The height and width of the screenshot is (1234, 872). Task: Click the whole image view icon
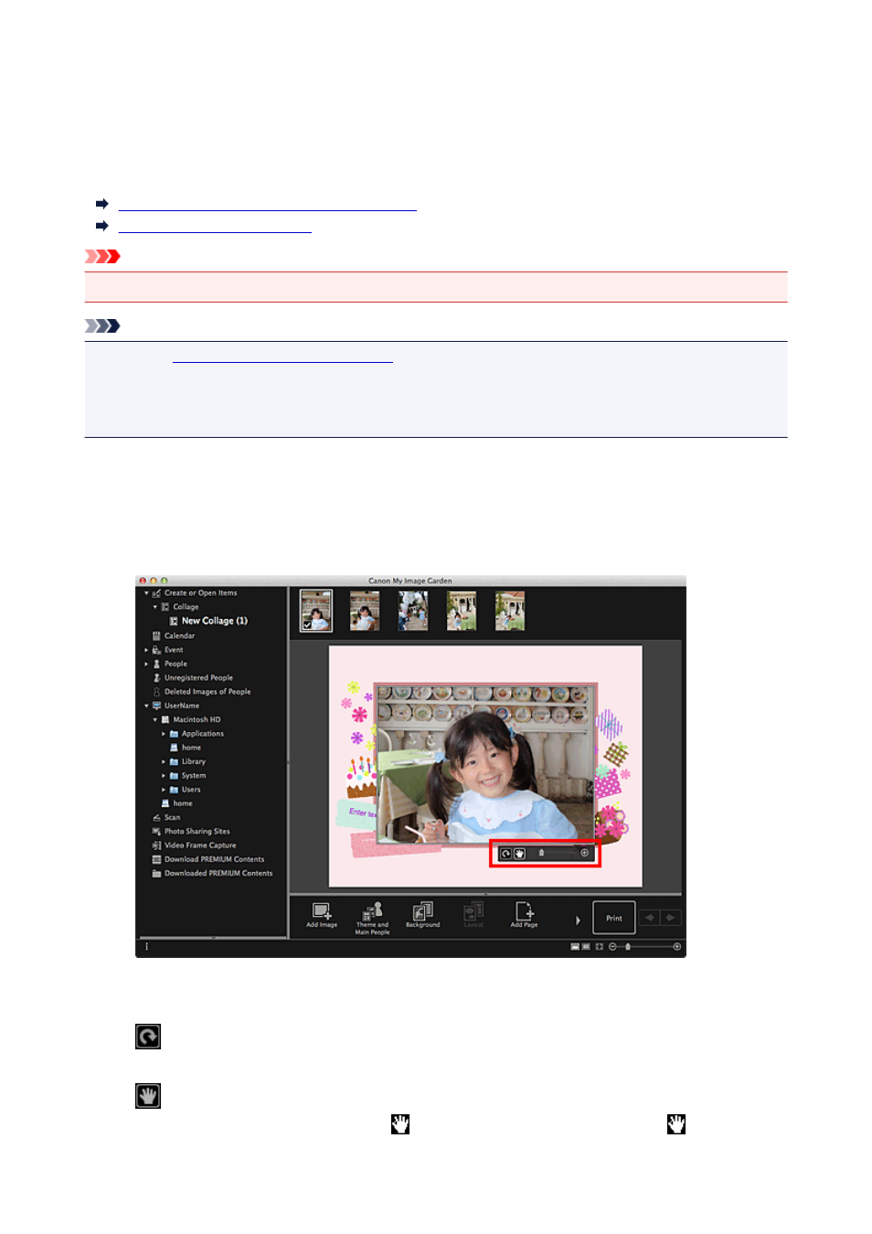[x=599, y=947]
